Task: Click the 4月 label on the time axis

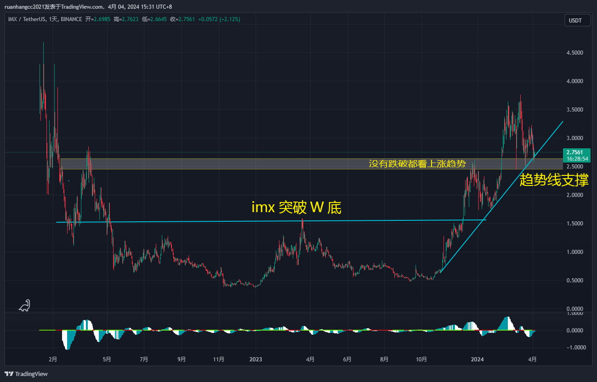Action: (x=532, y=360)
